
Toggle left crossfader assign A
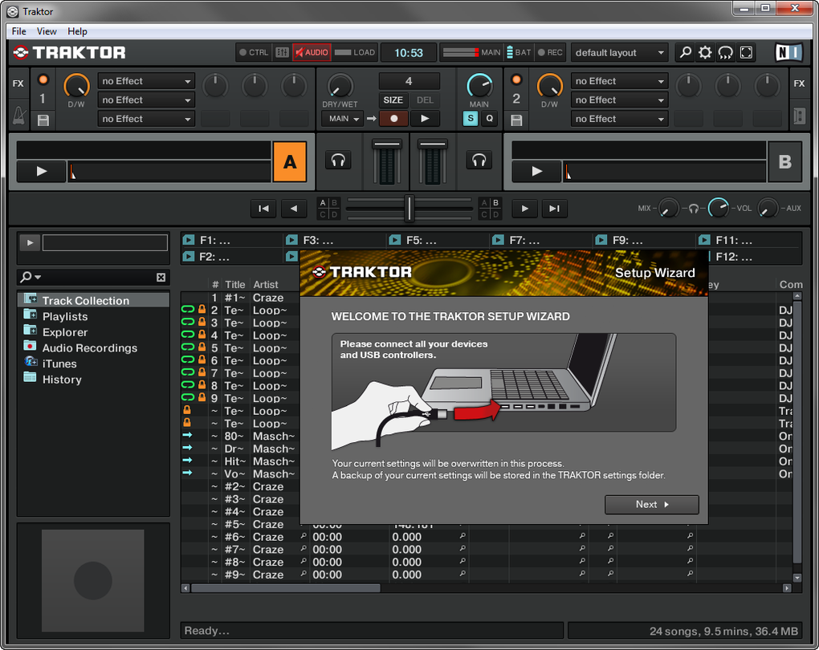(323, 202)
